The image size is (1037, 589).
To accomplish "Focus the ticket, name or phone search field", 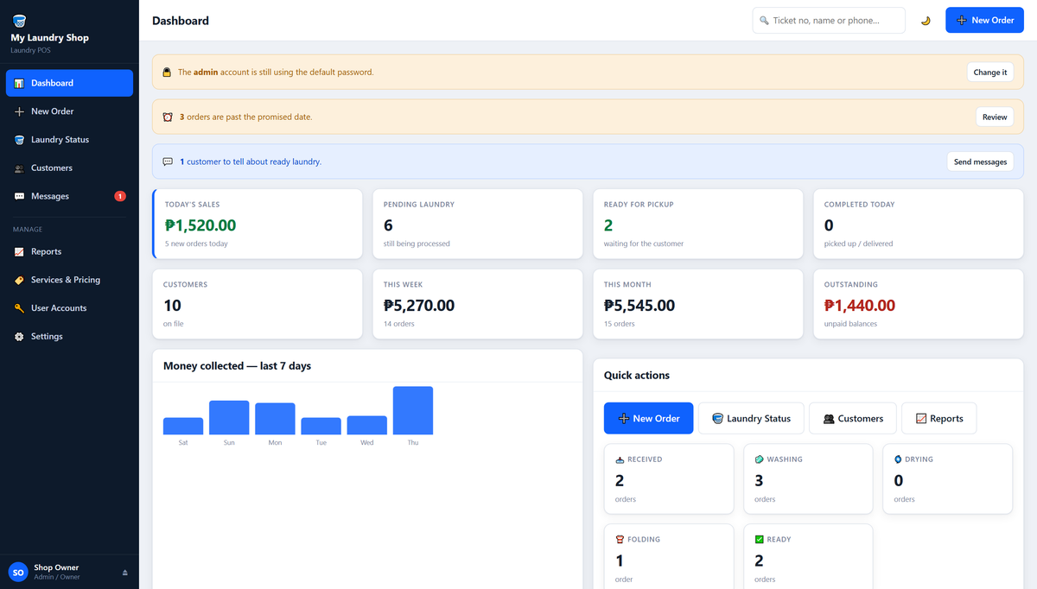I will point(829,20).
